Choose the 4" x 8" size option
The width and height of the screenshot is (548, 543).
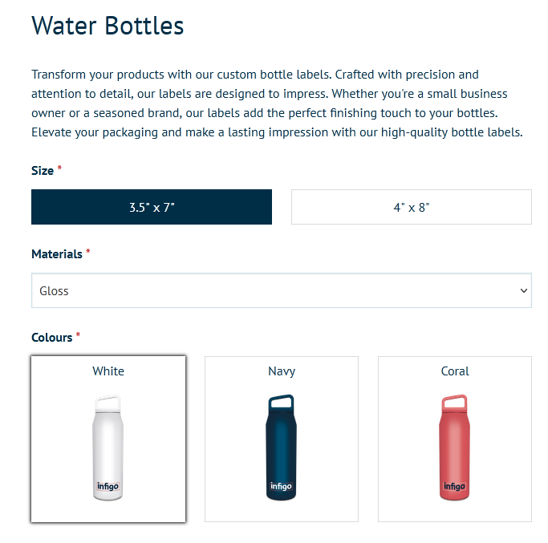(x=412, y=207)
